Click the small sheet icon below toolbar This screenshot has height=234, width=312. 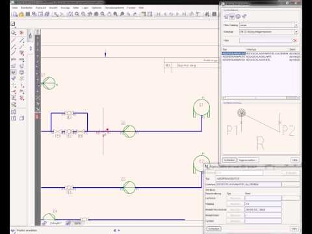pyautogui.click(x=13, y=24)
